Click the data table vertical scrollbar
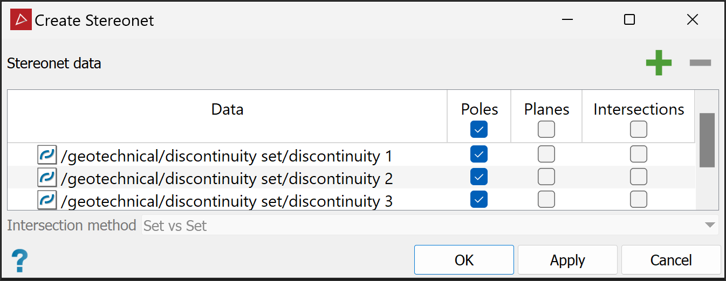726x281 pixels. click(707, 140)
